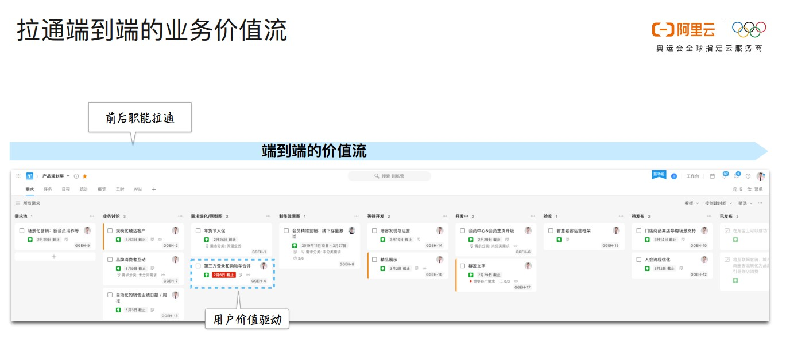Click the blue plus create icon
Viewport: 786px width, 357px height.
coord(674,176)
